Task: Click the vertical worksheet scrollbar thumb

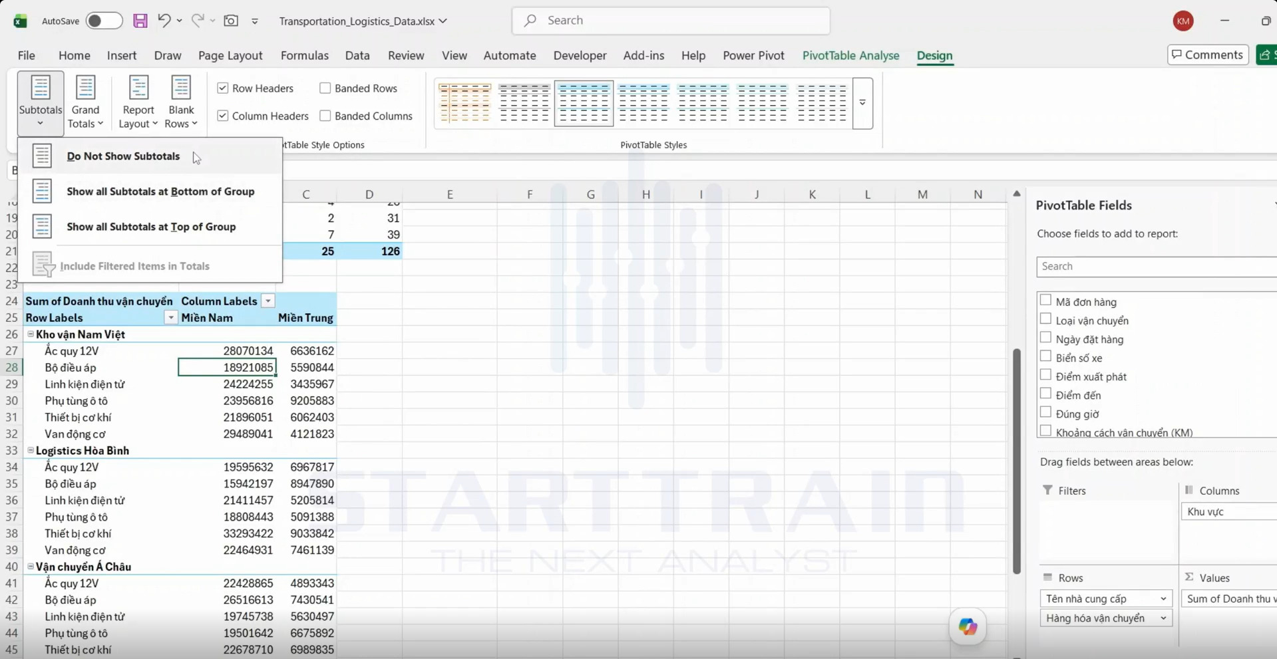Action: pos(1016,460)
